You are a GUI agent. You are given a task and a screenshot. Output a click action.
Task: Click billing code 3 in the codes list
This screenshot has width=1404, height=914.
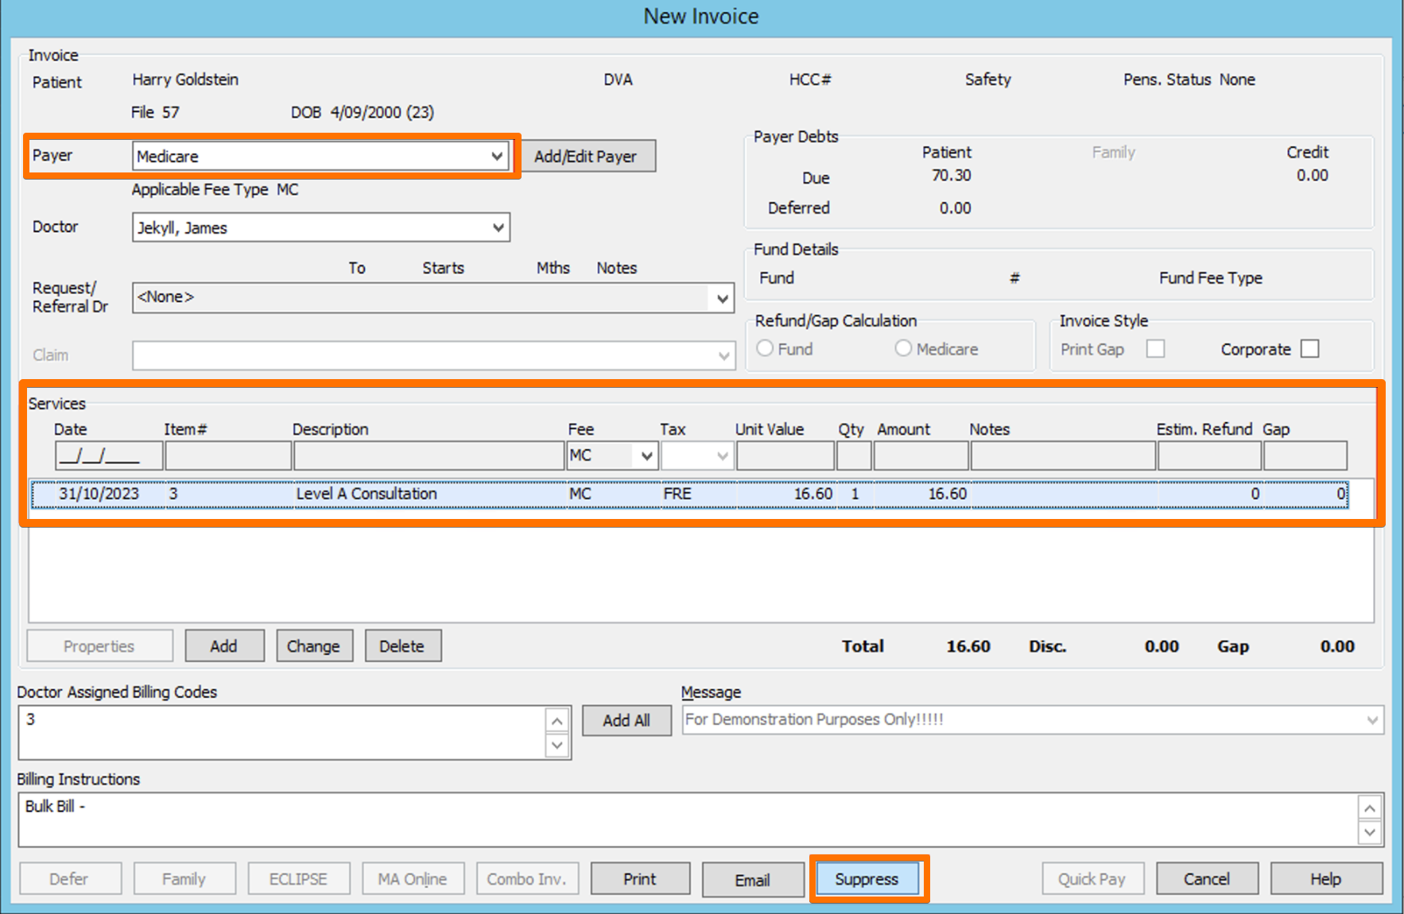point(31,719)
